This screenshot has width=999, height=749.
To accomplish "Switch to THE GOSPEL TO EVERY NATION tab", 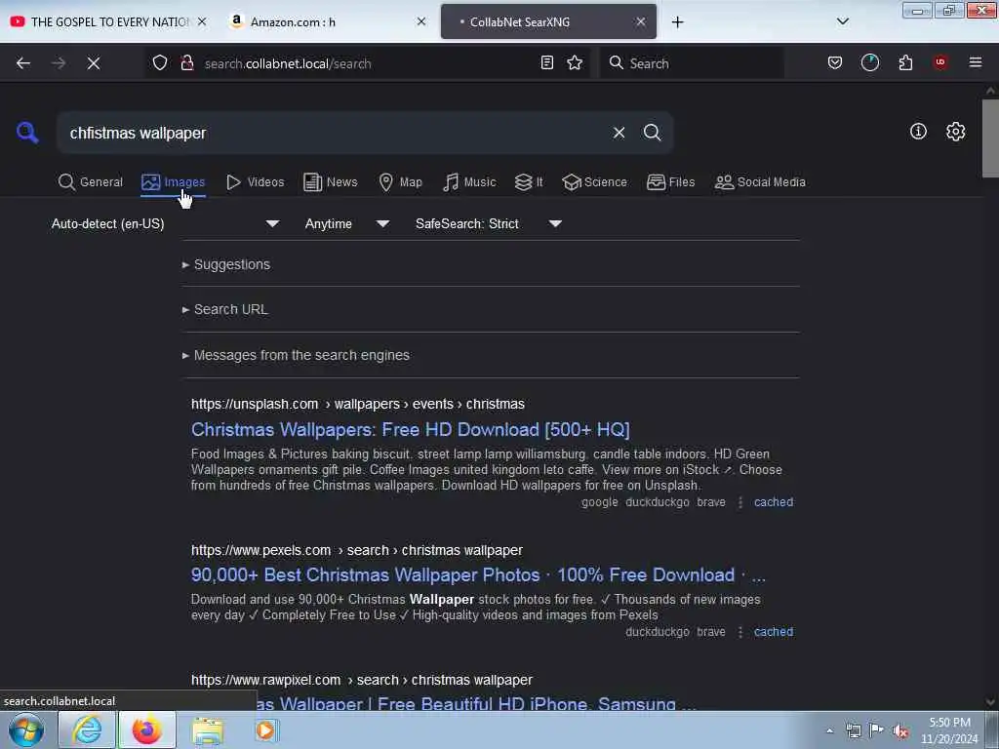I will tap(108, 21).
